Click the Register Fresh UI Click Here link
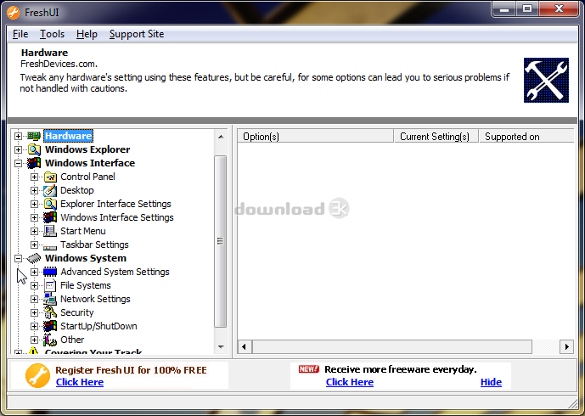The height and width of the screenshot is (416, 585). (80, 382)
